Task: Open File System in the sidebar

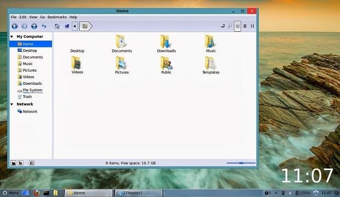Action: (x=31, y=90)
